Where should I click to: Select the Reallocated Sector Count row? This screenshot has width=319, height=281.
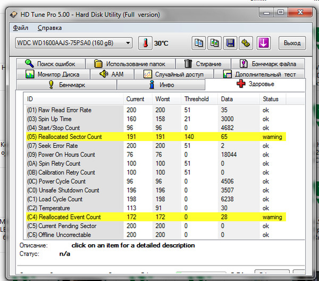(69, 137)
